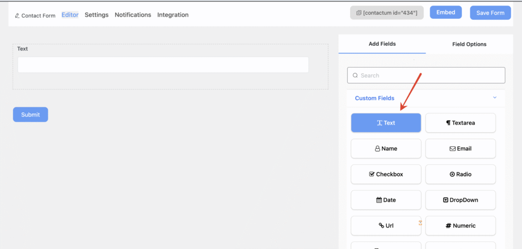Screen dimensions: 522x249
Task: Copy the contactum id="434" shortcode
Action: click(387, 13)
